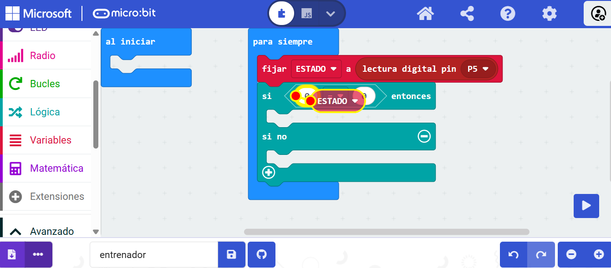Open the Settings gear menu
The width and height of the screenshot is (611, 268).
pos(549,14)
